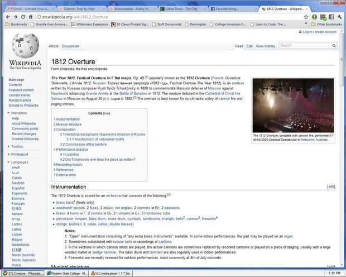Switch language to Esperanto
The width and height of the screenshot is (346, 277).
(20, 193)
